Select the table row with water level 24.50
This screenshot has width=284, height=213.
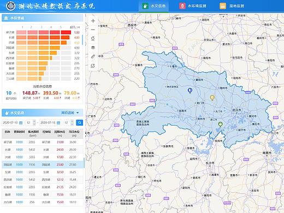(42, 150)
